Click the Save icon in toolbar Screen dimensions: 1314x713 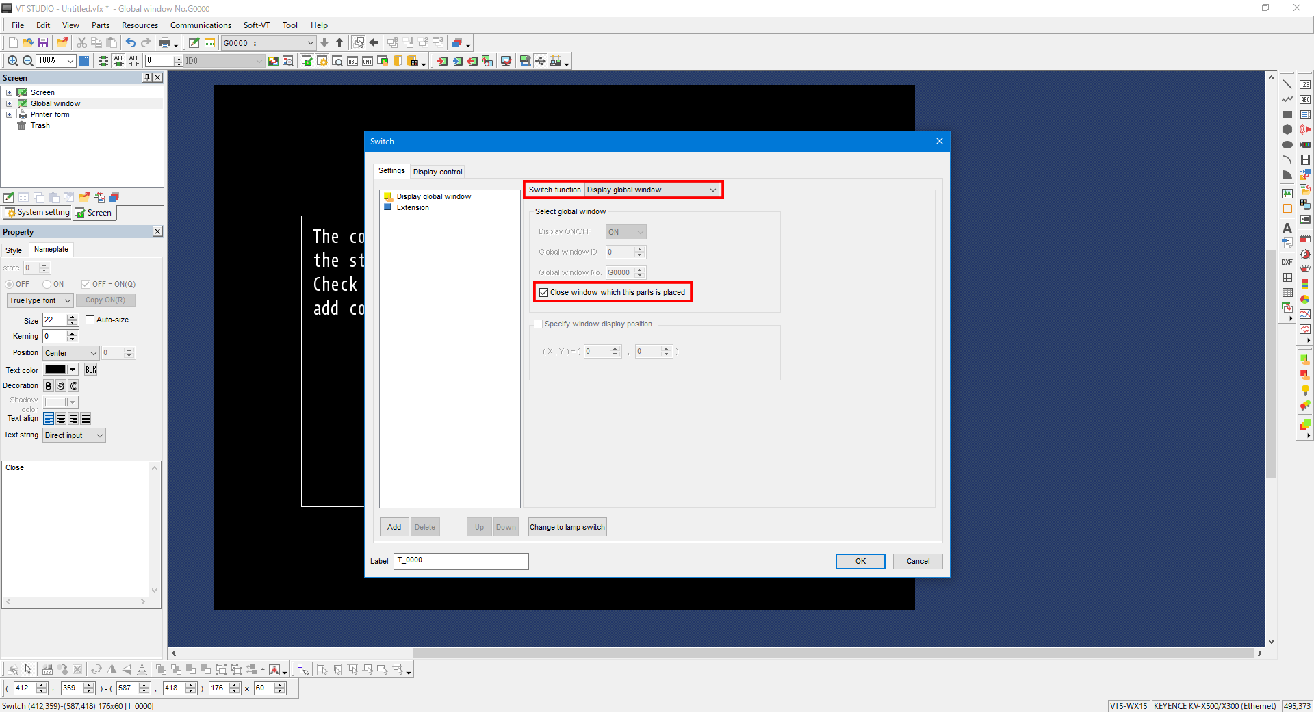[x=43, y=42]
